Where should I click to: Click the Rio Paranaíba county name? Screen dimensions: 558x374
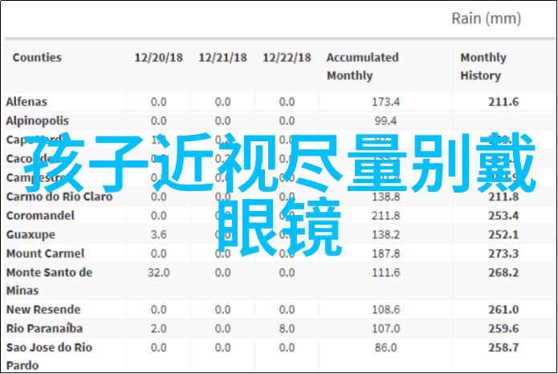(46, 328)
